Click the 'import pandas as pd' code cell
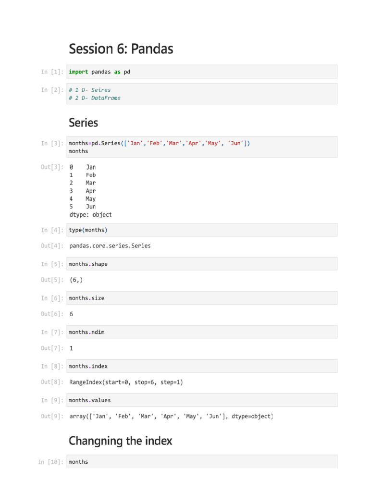Screen dimensions: 369x492 coord(202,72)
